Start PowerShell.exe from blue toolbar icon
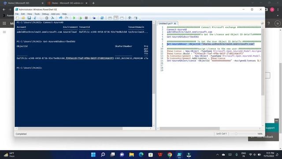Viewport: 282px width, 159px height. point(102,18)
